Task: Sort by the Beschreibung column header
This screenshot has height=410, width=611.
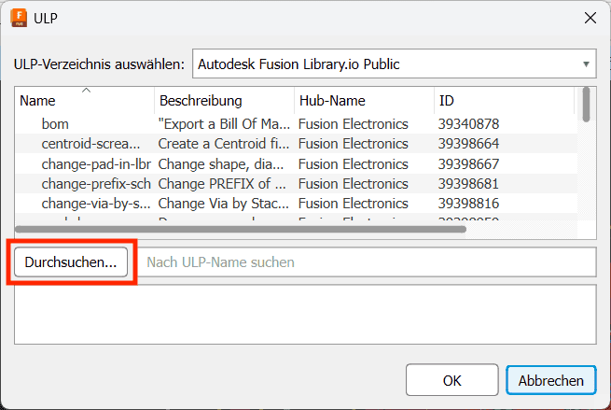Action: (225, 101)
